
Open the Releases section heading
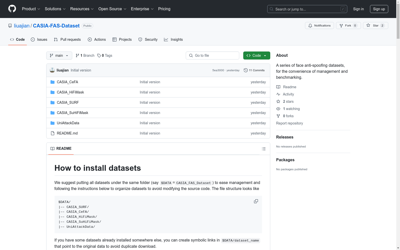(x=285, y=137)
